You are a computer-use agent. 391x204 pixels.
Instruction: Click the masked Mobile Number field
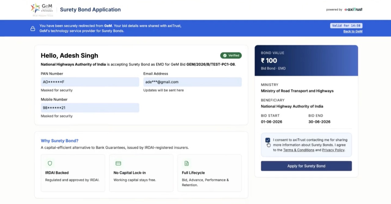(x=90, y=107)
